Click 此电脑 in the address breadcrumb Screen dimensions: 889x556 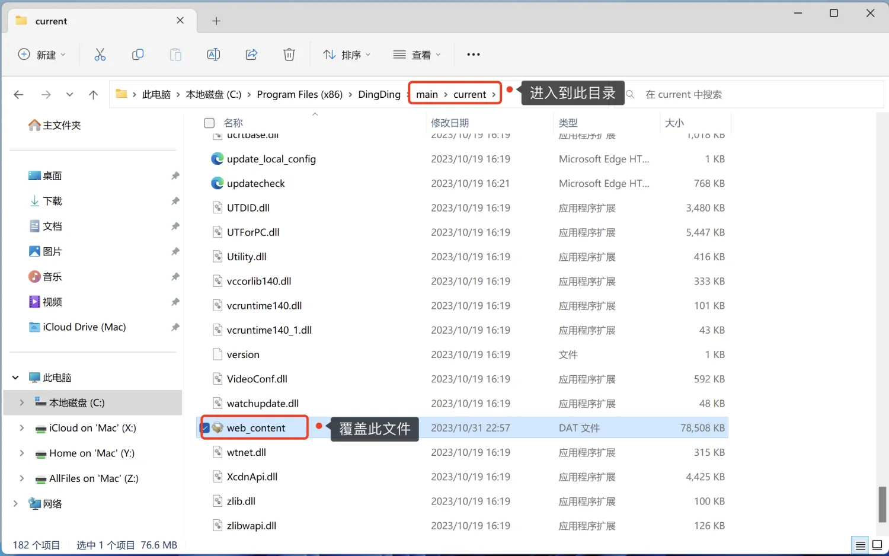pos(156,94)
